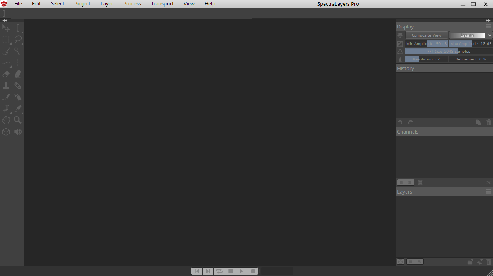This screenshot has height=276, width=493.
Task: Toggle loop playback in transport bar
Action: tap(219, 271)
